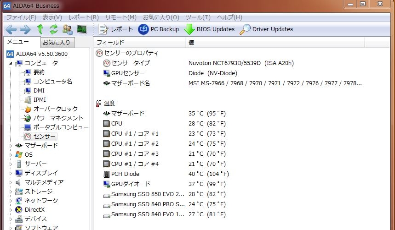Select the 温度 section header
The height and width of the screenshot is (230, 395).
tap(105, 103)
